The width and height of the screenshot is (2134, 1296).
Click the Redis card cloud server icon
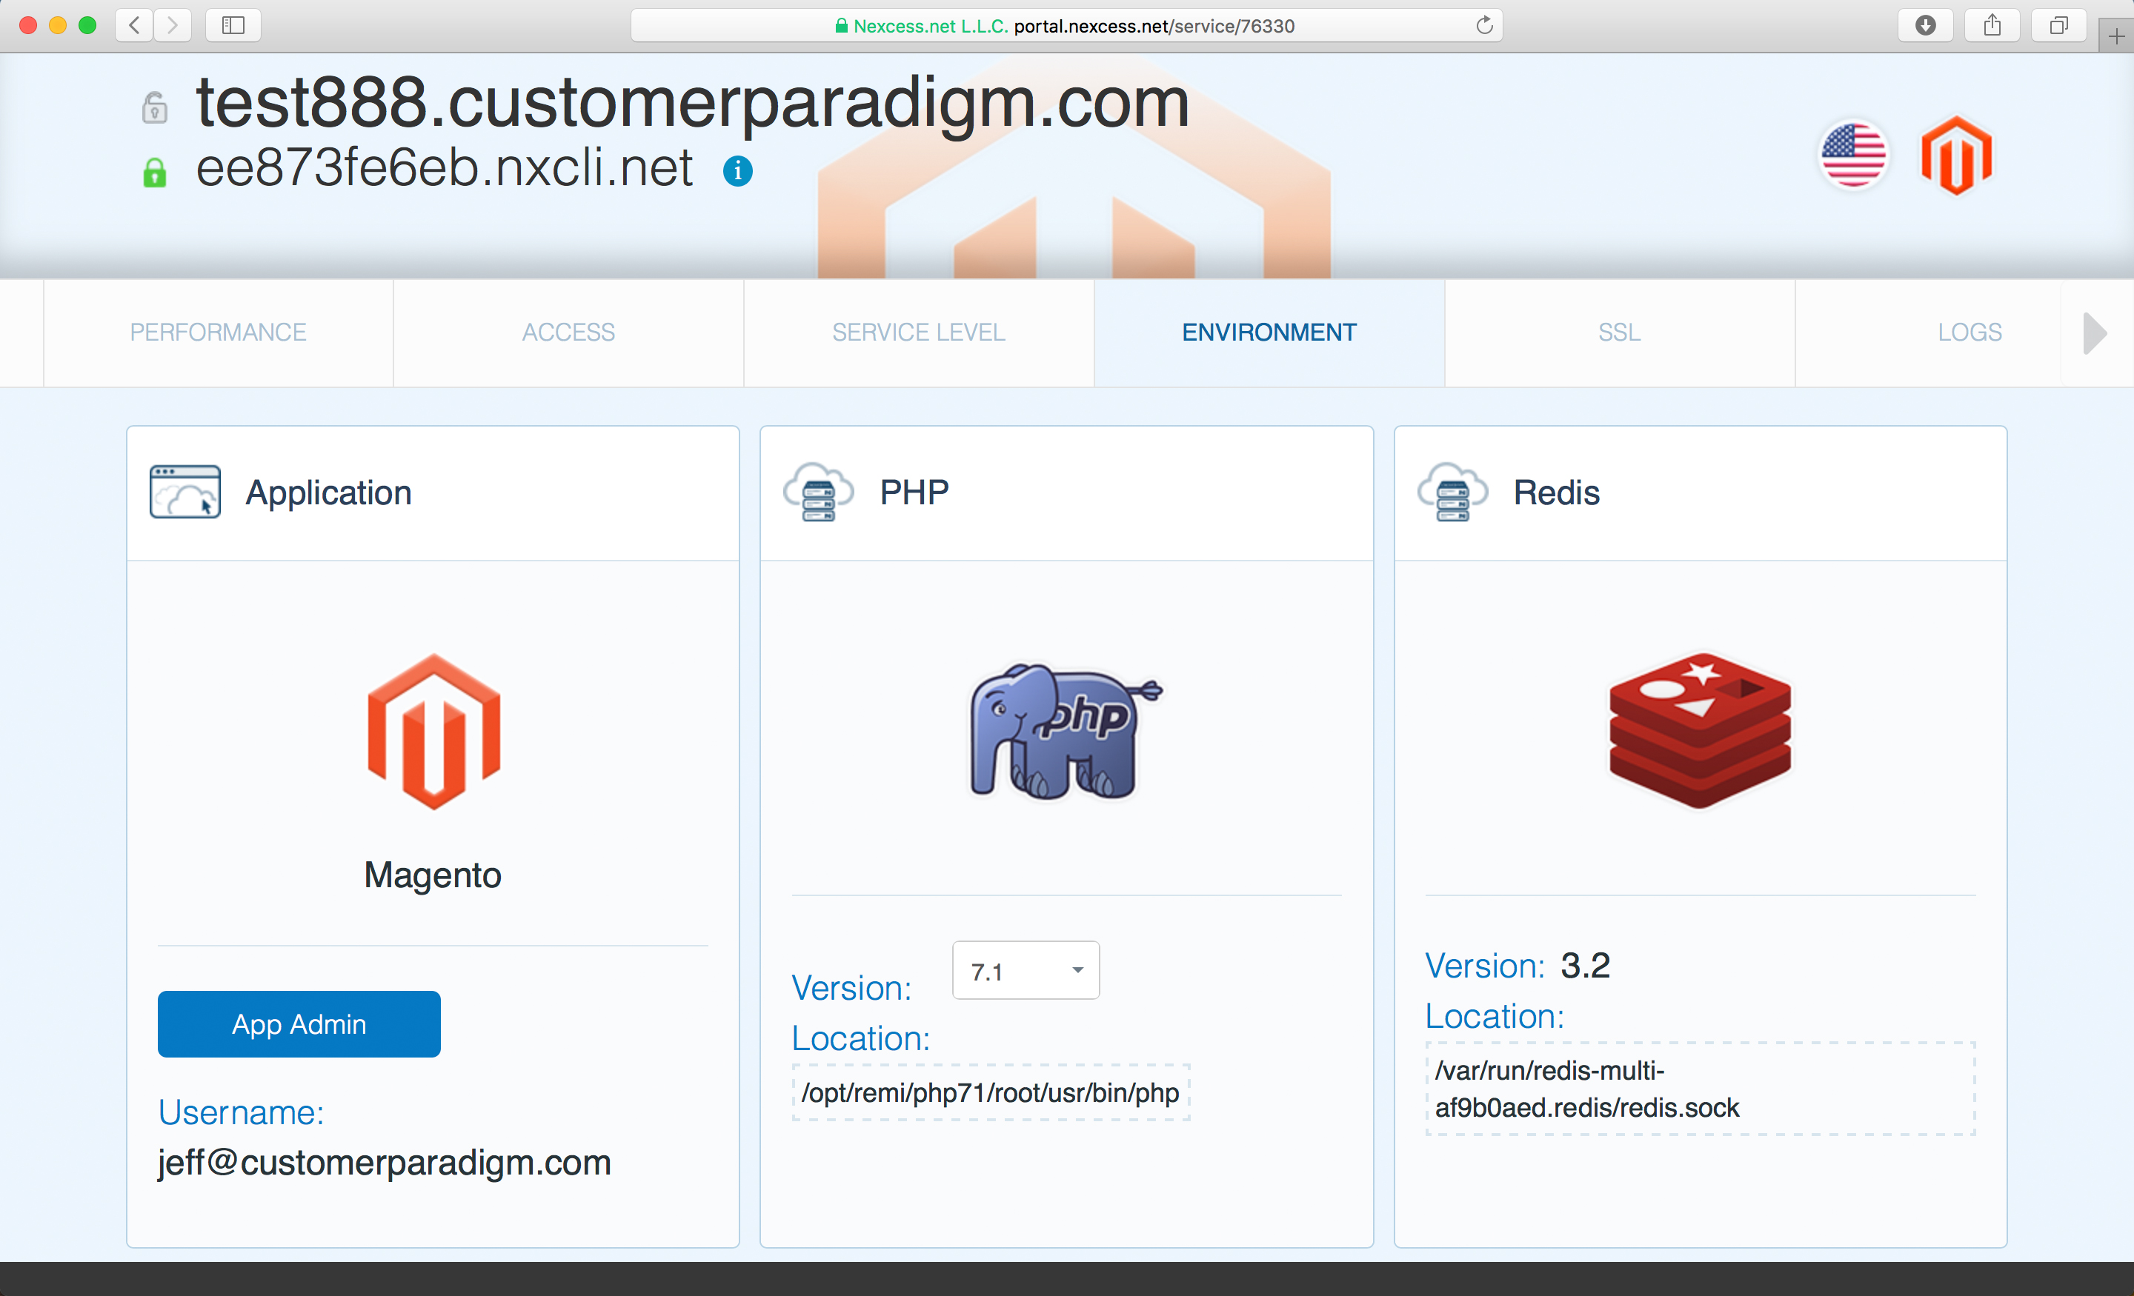tap(1452, 492)
